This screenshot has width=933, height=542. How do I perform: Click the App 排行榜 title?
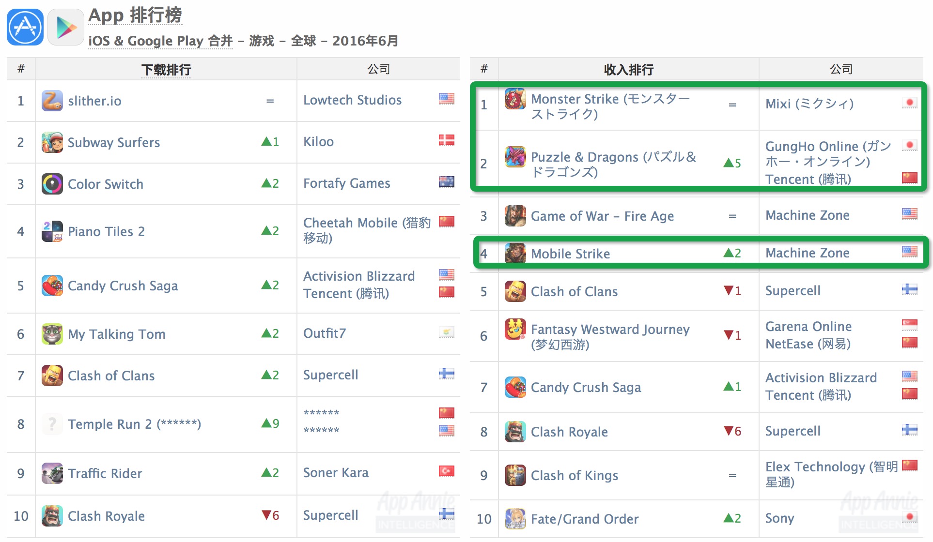click(x=135, y=15)
